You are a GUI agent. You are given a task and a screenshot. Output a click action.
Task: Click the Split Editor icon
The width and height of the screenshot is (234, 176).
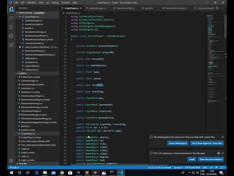217,8
